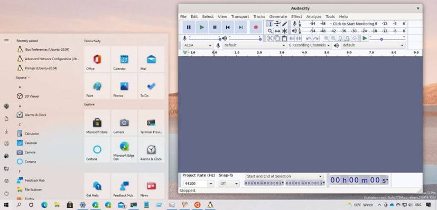Open the Analyze menu

[314, 17]
